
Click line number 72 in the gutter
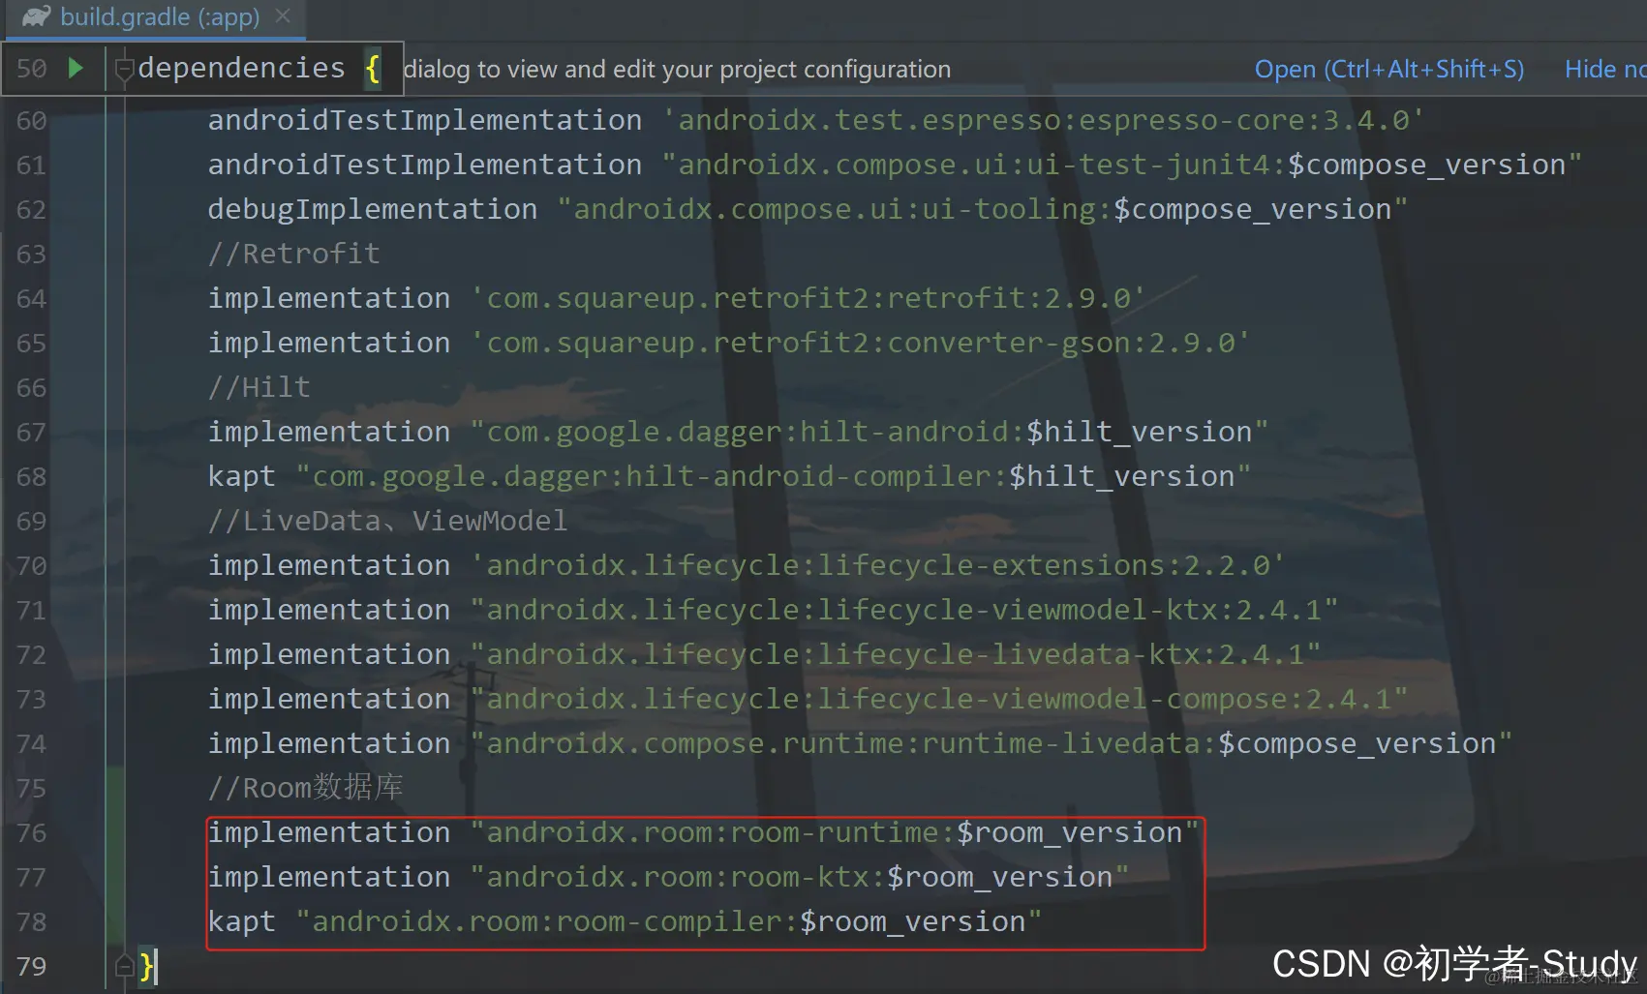[31, 655]
